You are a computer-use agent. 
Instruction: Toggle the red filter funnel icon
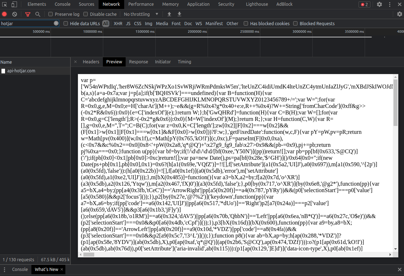pyautogui.click(x=28, y=14)
